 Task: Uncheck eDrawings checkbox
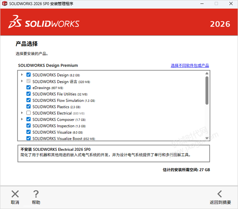[29, 87]
